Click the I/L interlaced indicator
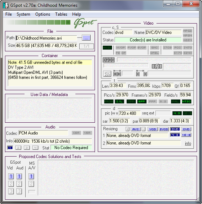202x204 pixels. coord(119,101)
